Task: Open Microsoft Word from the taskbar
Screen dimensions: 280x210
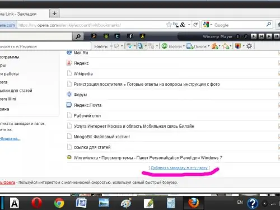Action: click(x=81, y=203)
